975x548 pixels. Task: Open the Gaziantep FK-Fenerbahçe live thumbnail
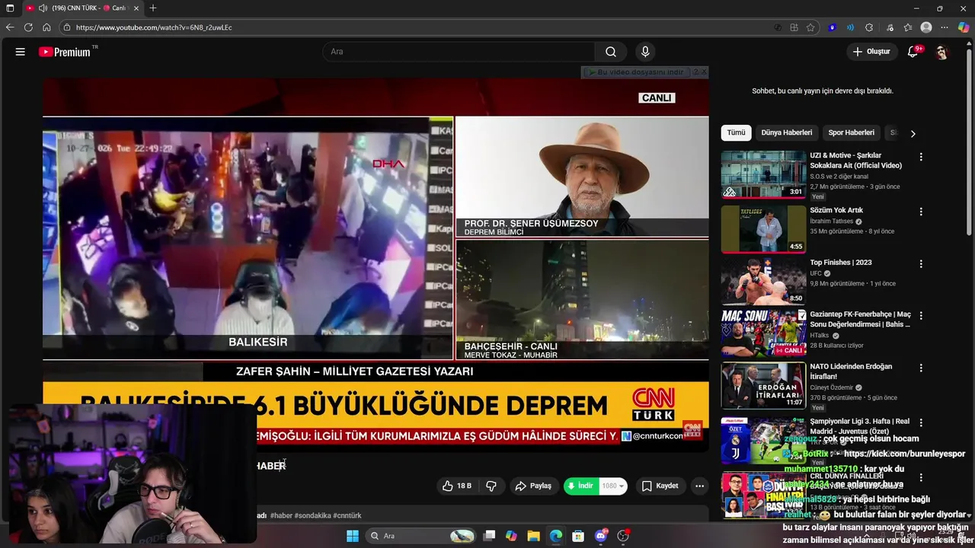coord(763,333)
